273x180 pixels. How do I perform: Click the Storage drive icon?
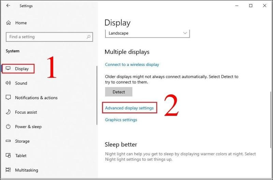[x=9, y=141]
